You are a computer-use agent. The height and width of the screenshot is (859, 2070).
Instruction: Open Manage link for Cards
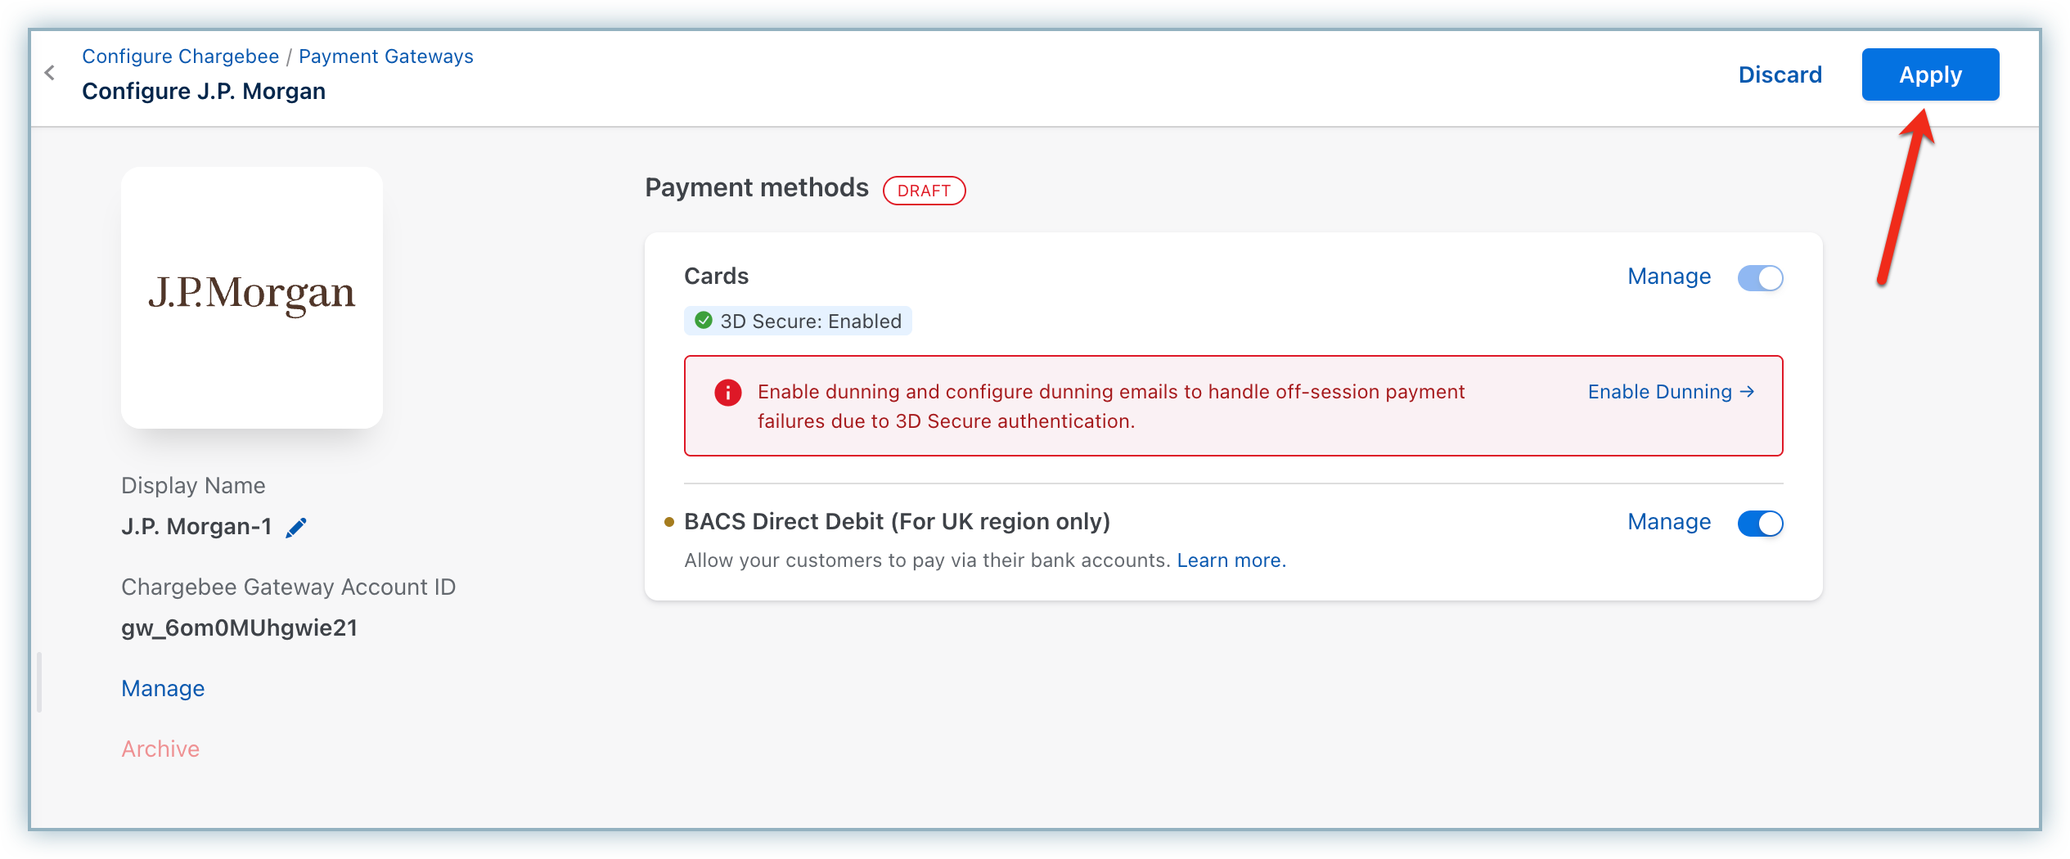(1669, 277)
